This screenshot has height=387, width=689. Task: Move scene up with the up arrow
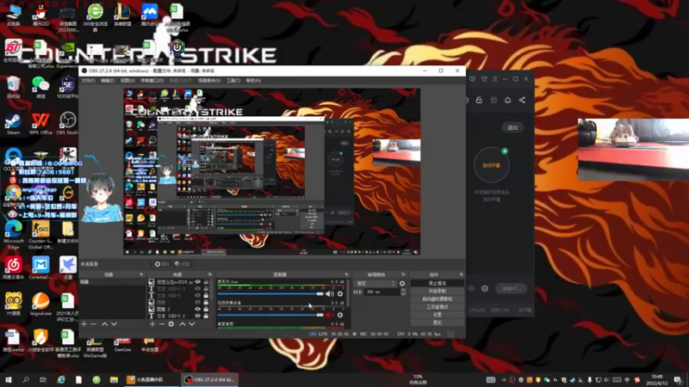point(104,324)
